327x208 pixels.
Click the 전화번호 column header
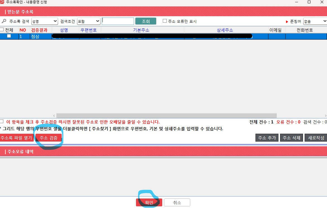point(305,30)
